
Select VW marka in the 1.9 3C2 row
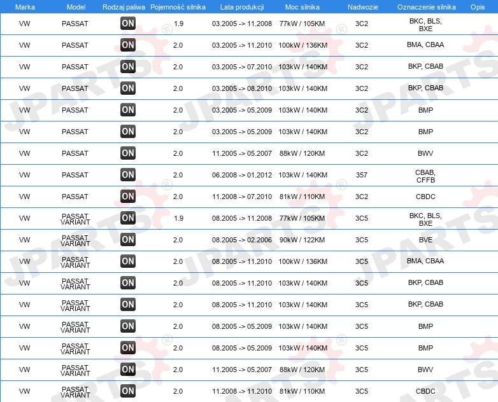(x=24, y=24)
